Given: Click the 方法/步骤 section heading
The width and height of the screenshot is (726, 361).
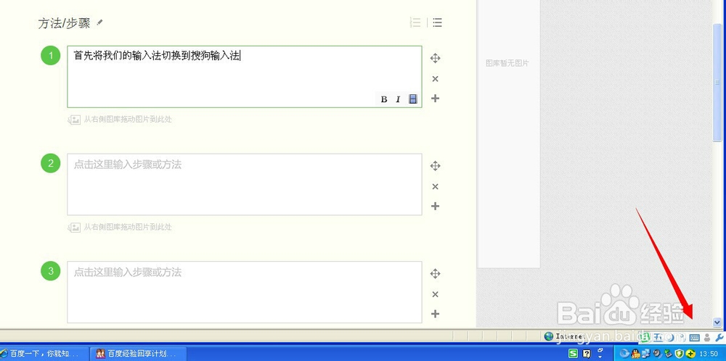Looking at the screenshot, I should pyautogui.click(x=64, y=23).
